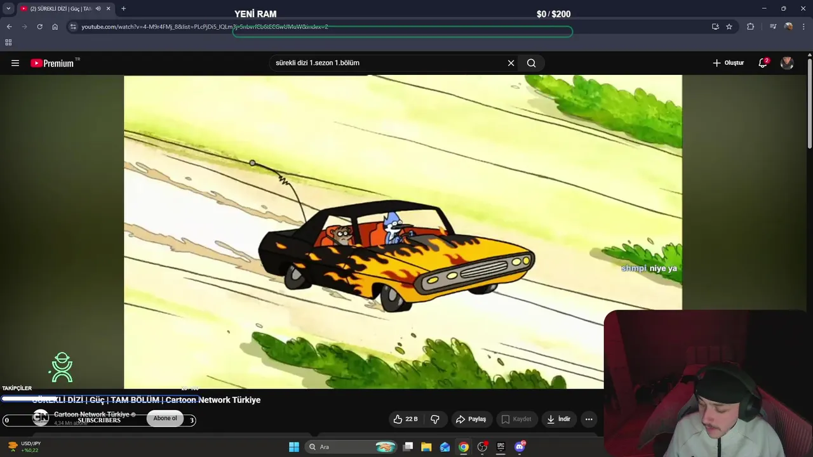
Task: Open the mail app on taskbar
Action: (x=445, y=447)
